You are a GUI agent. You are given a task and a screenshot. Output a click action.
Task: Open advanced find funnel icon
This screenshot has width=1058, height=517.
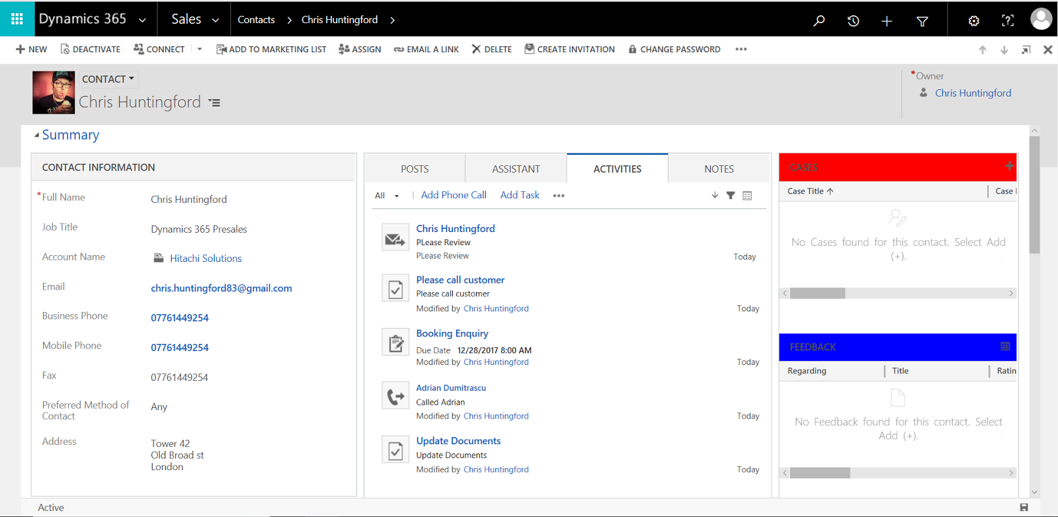[x=922, y=21]
